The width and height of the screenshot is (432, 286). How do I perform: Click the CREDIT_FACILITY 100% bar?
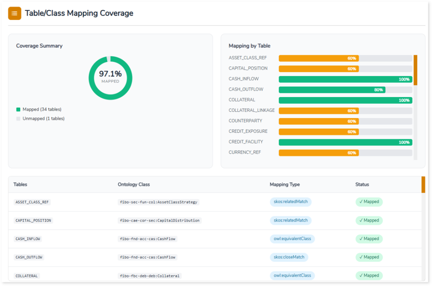(x=345, y=142)
